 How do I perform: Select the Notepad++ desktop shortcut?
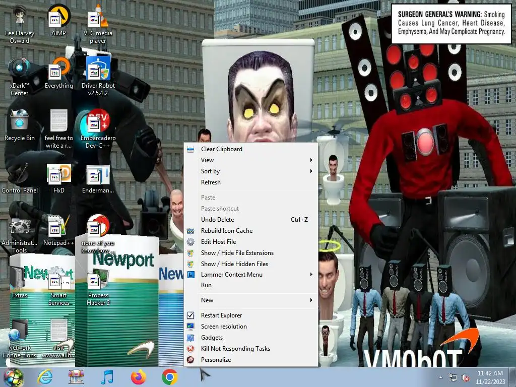(58, 230)
